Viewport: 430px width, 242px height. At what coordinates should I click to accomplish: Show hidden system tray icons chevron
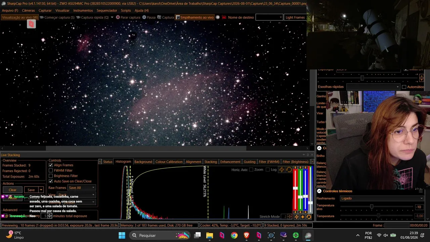358,235
